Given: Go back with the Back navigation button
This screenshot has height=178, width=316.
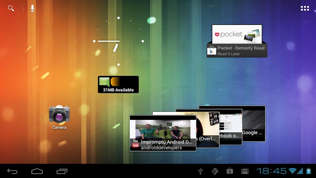Looking at the screenshot, I should pos(12,171).
